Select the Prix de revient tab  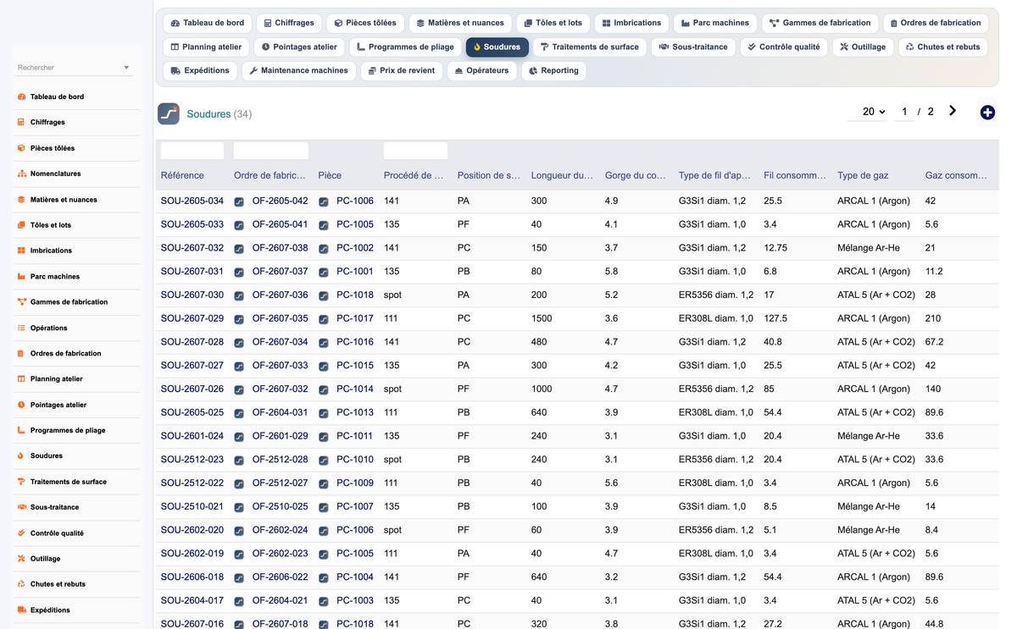402,70
